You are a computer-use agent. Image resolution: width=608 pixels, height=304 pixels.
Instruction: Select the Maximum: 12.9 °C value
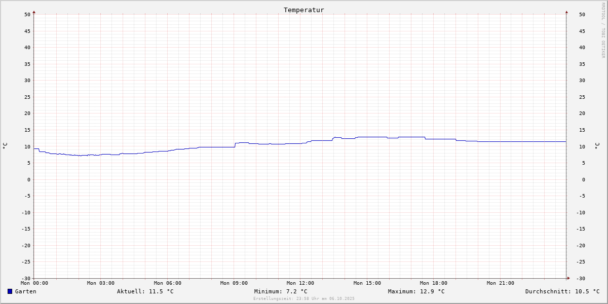(x=416, y=291)
